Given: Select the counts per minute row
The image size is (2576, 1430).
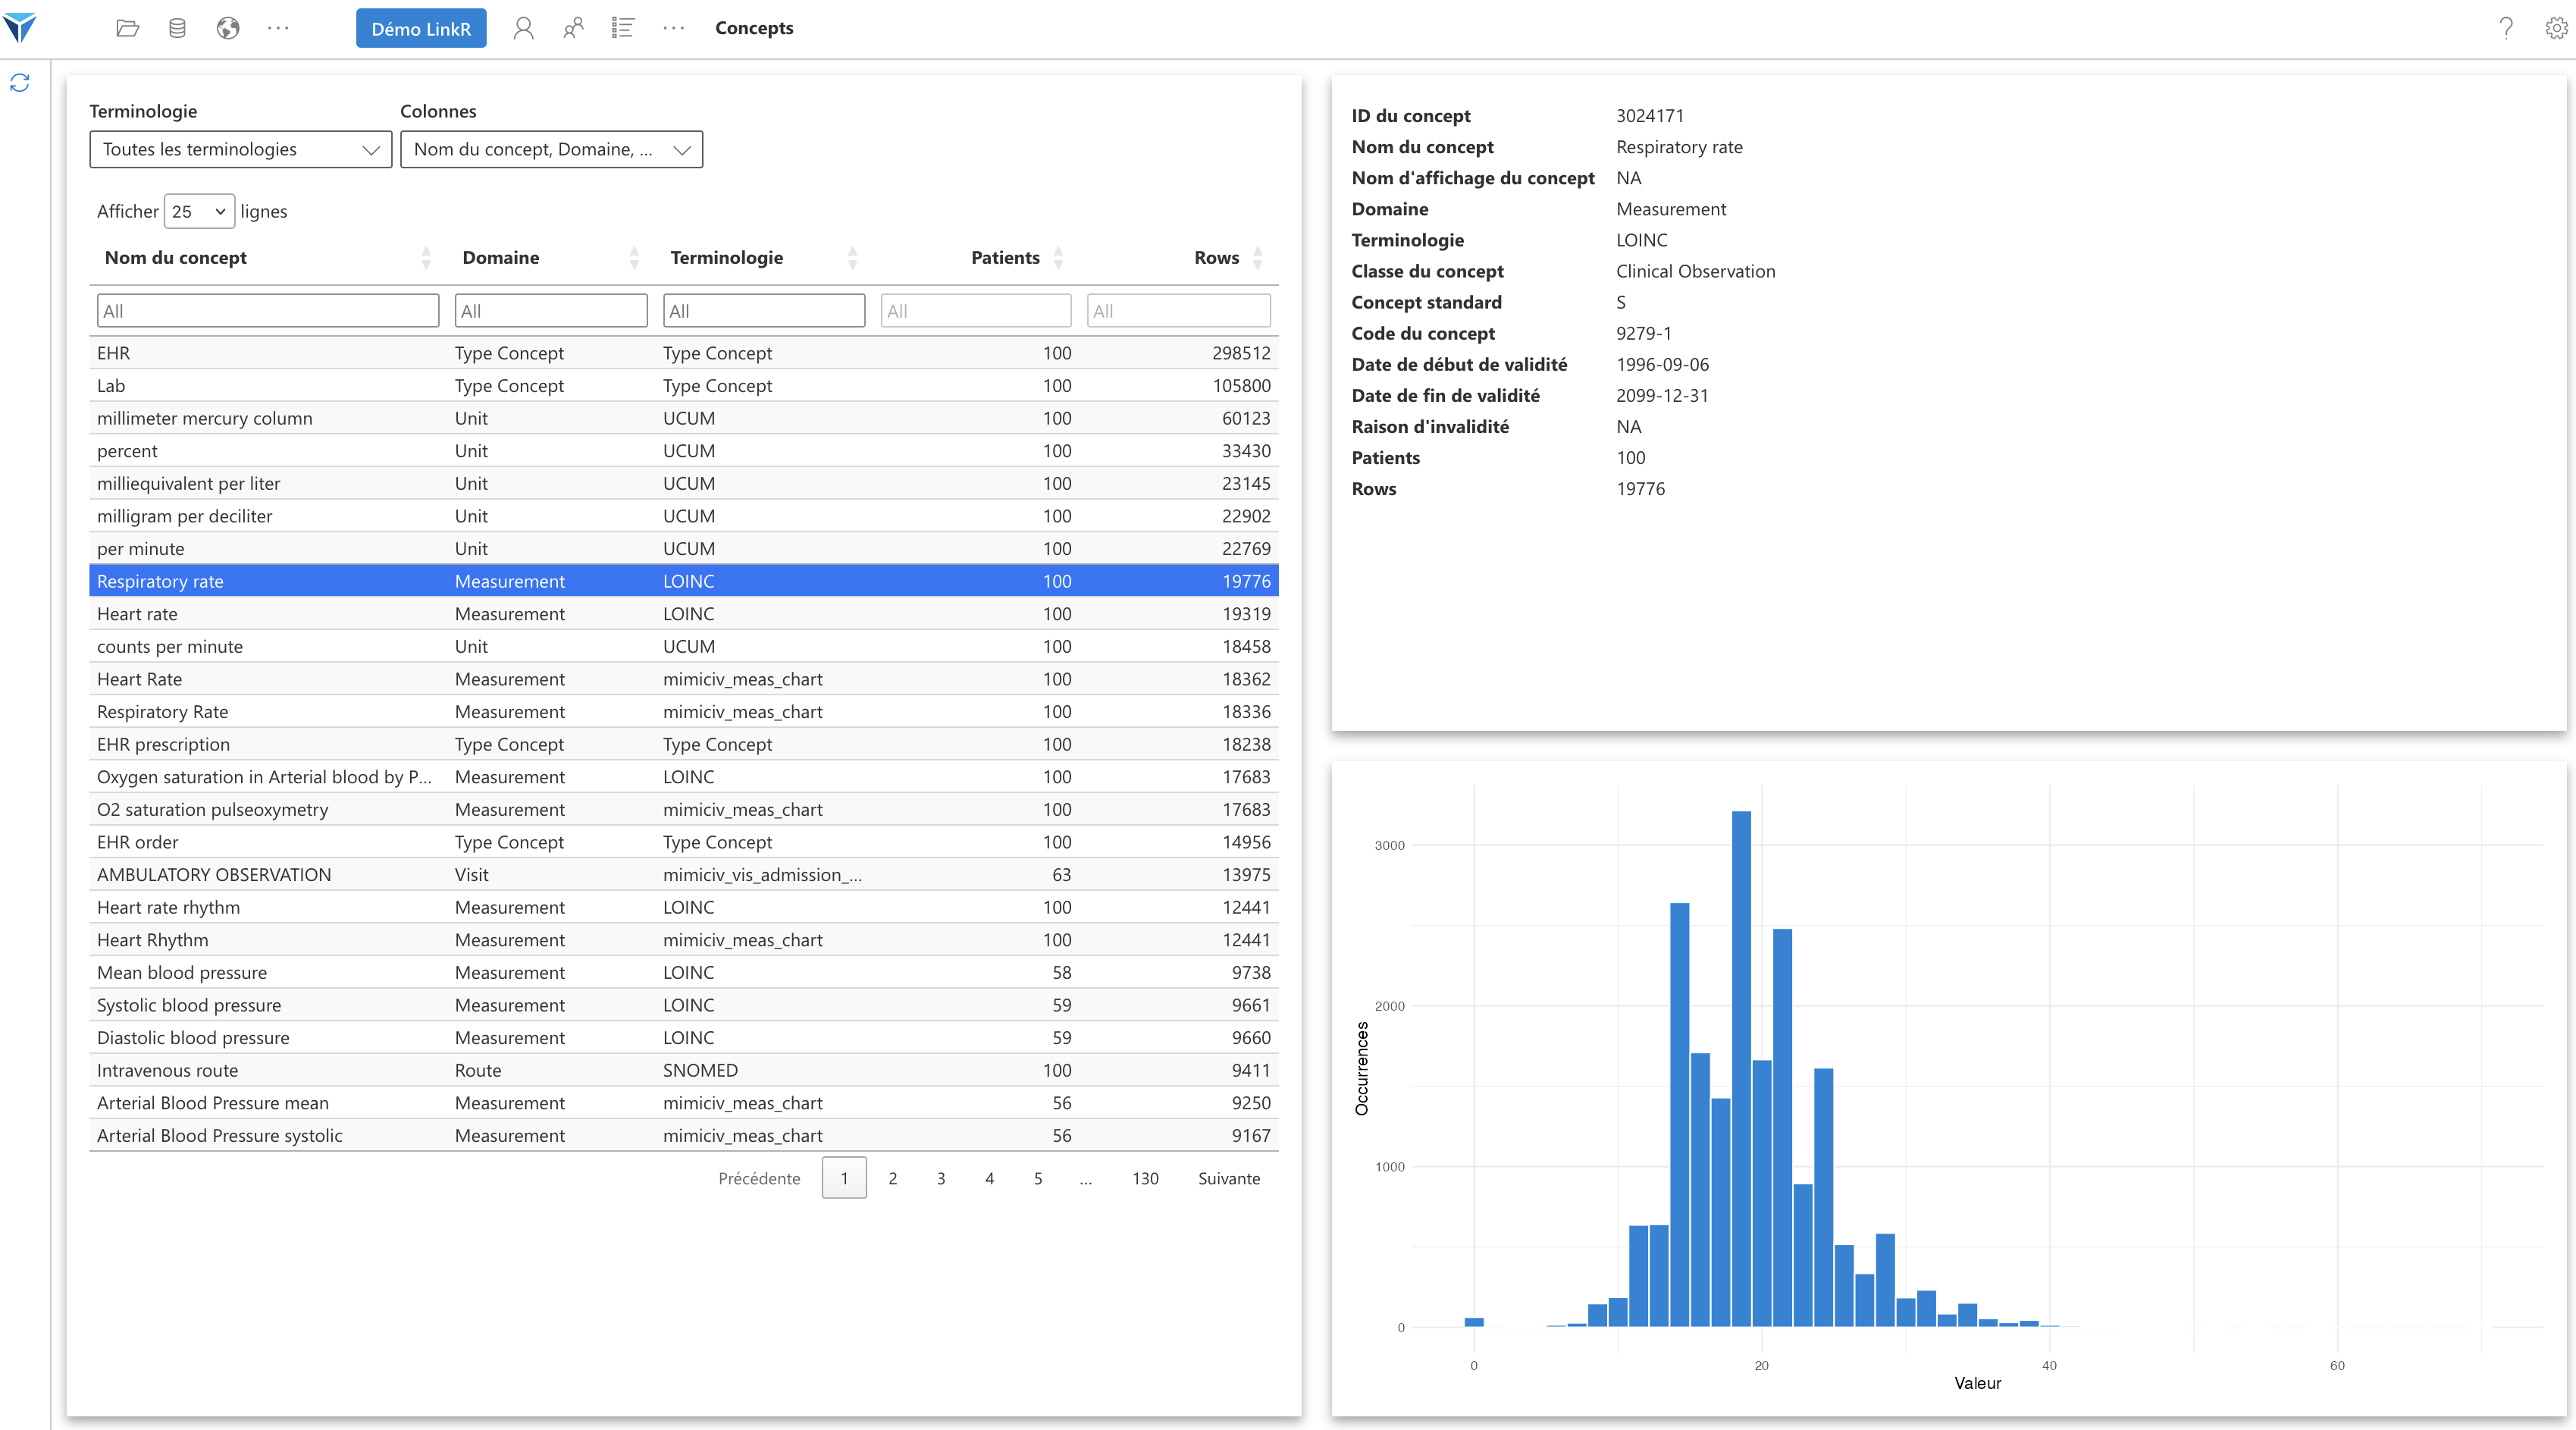Looking at the screenshot, I should coord(684,647).
